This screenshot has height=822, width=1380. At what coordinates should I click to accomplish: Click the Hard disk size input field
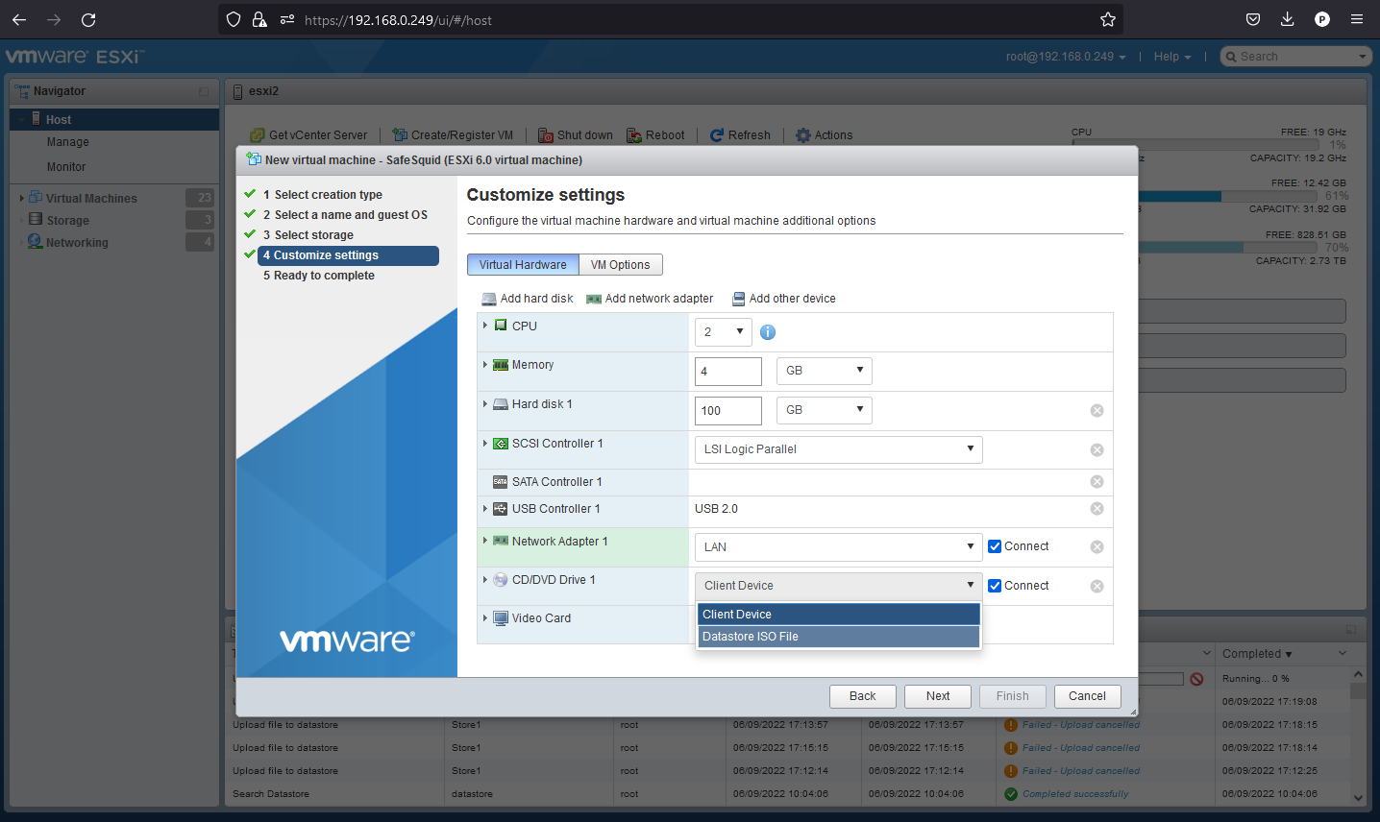(x=727, y=410)
